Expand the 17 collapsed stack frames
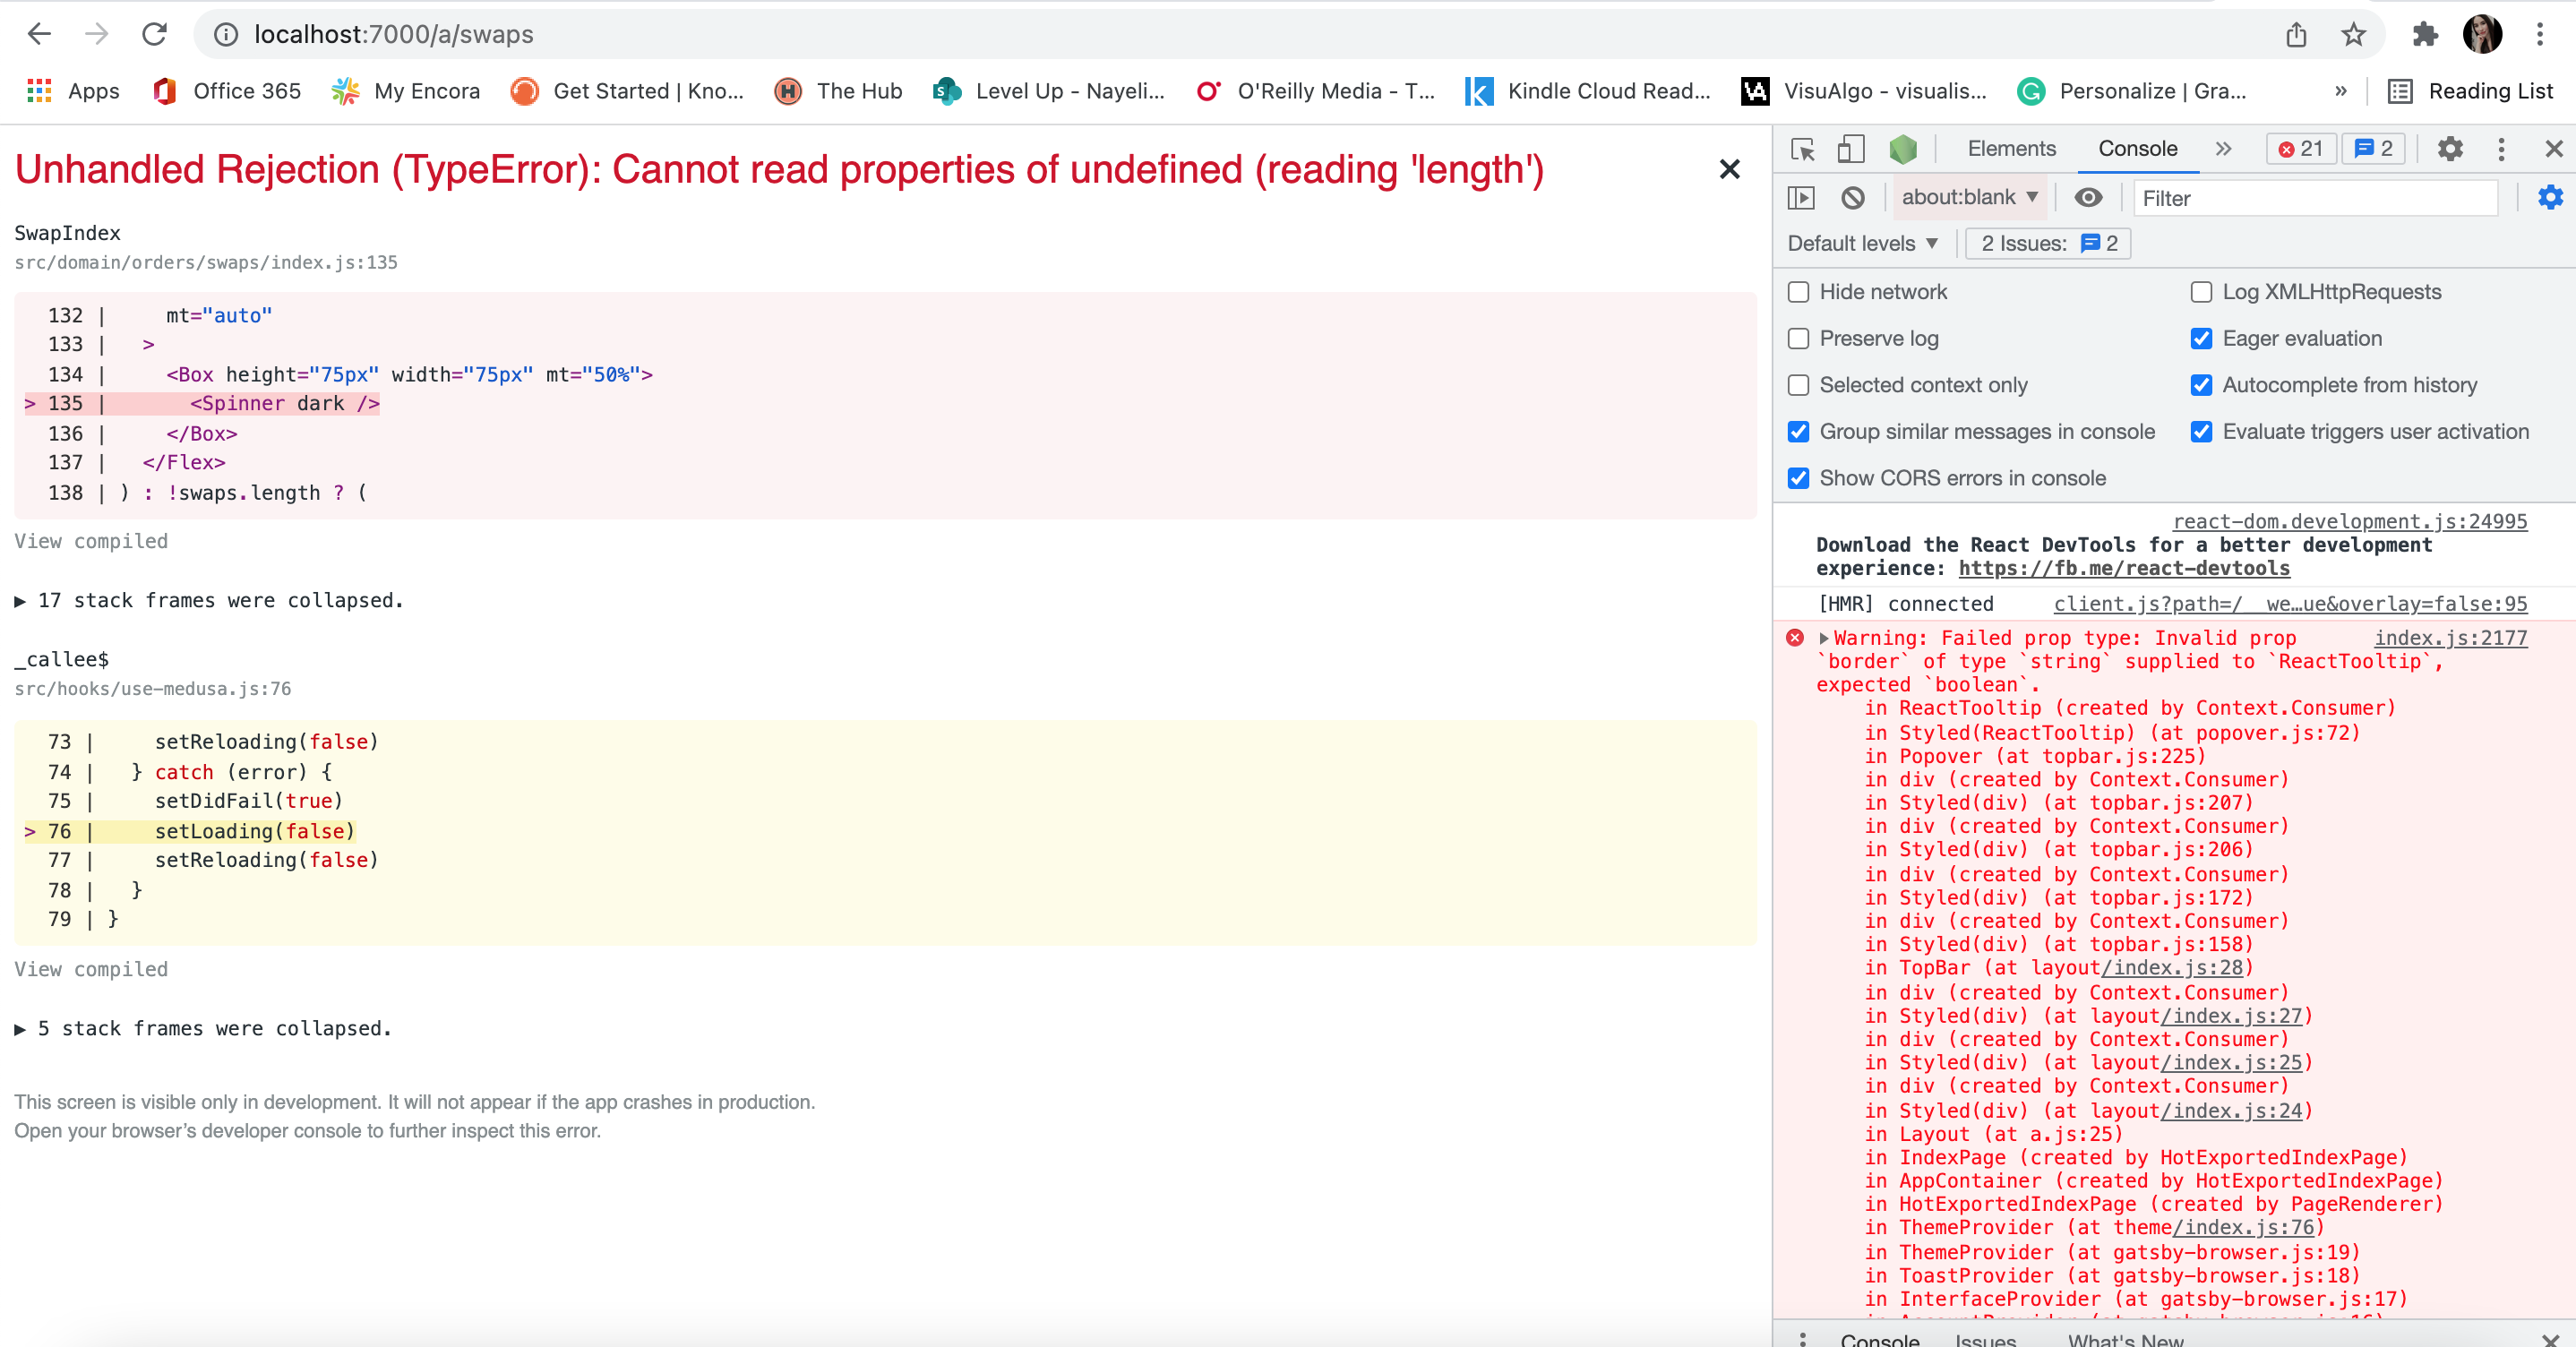This screenshot has width=2576, height=1347. 208,601
